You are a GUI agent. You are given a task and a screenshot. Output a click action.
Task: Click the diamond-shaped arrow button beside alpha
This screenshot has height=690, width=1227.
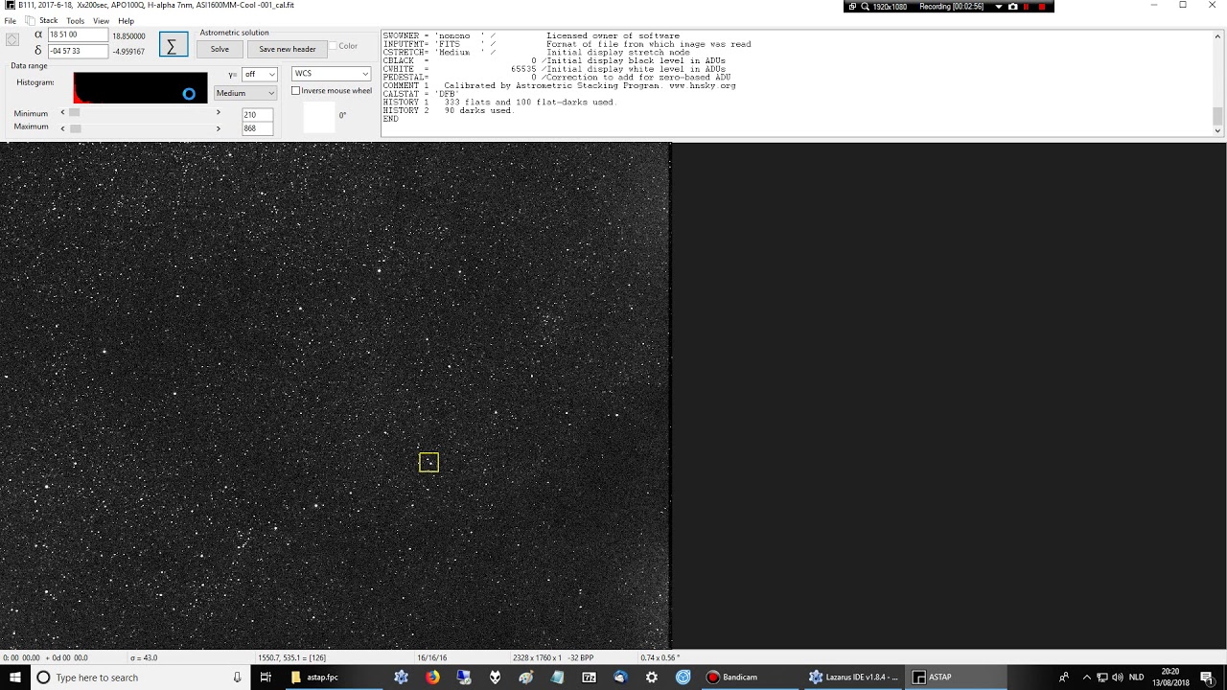[x=12, y=39]
